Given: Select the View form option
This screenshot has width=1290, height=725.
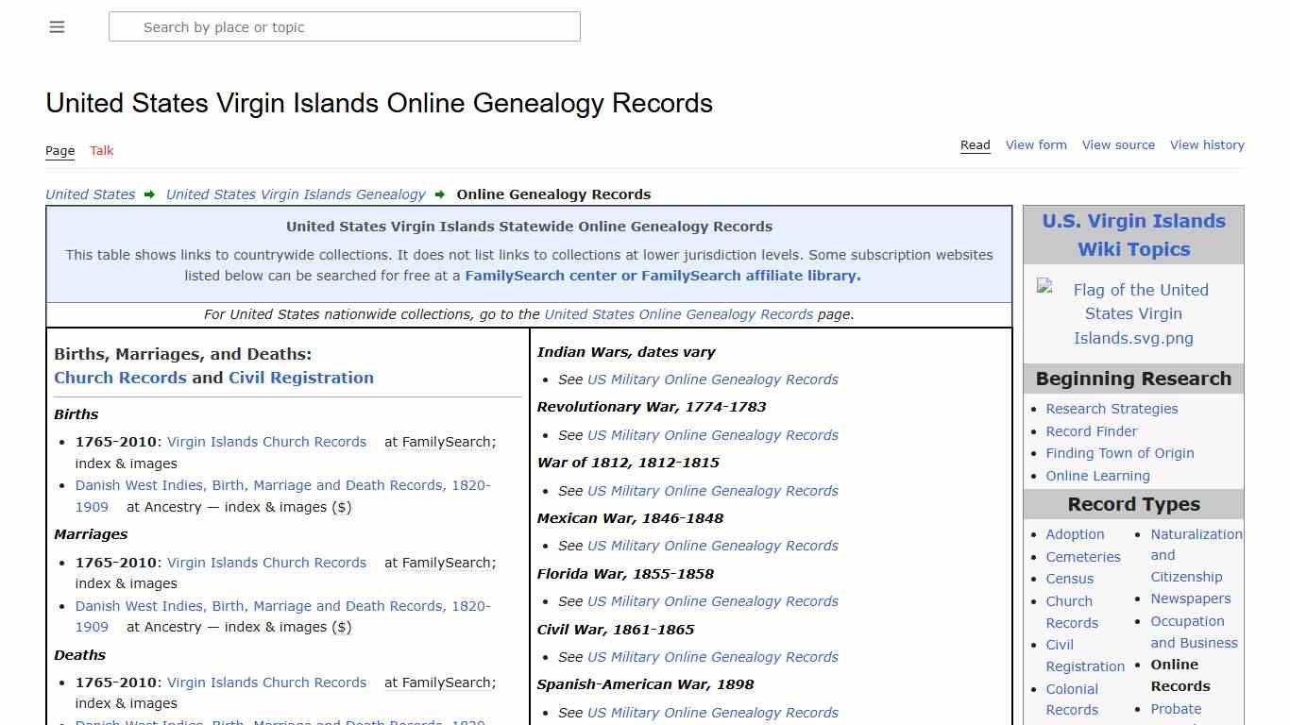Looking at the screenshot, I should (1036, 144).
